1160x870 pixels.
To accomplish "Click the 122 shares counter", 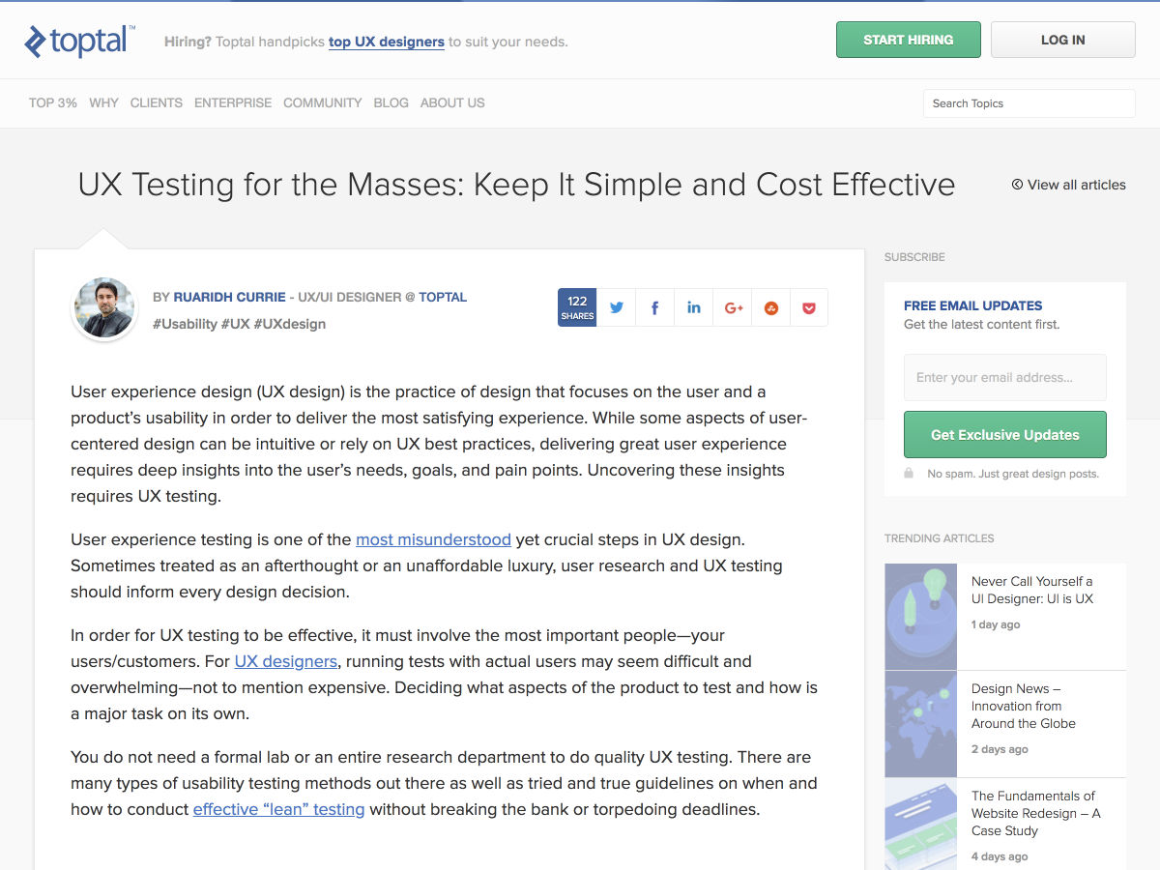I will click(577, 307).
